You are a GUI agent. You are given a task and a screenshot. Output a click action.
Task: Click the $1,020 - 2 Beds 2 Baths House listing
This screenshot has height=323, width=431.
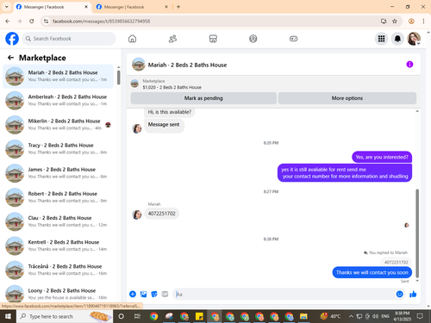click(172, 87)
